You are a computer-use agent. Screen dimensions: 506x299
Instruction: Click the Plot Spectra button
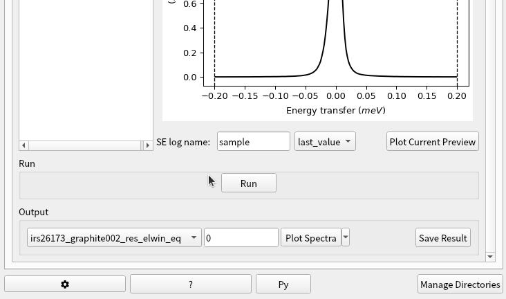point(310,238)
